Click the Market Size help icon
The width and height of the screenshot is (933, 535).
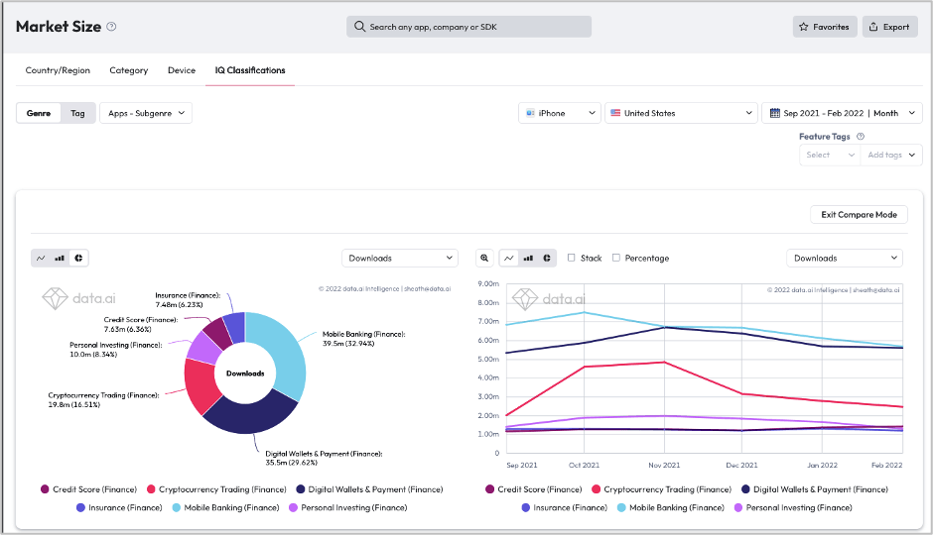111,27
